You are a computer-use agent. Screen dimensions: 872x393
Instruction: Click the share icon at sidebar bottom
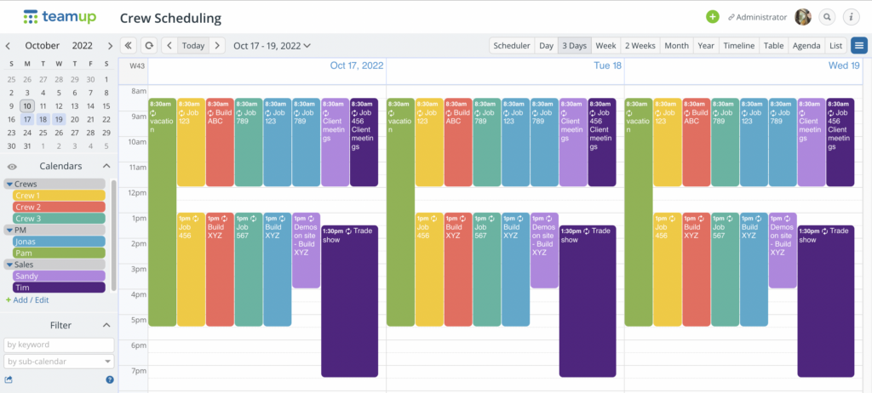pyautogui.click(x=9, y=379)
